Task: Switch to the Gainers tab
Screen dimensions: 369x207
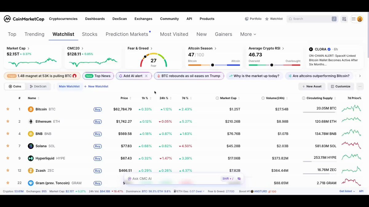Action: 224,34
